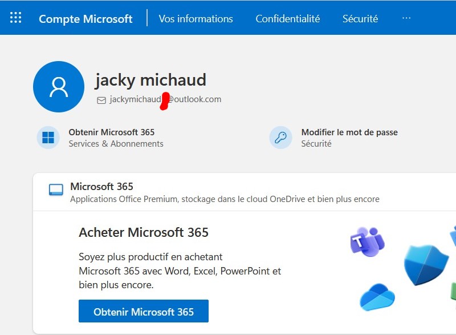The image size is (456, 335).
Task: Click the jacky michaud account name
Action: (150, 80)
